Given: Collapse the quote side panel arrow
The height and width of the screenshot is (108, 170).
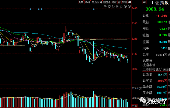Looking at the screenshot, I should click(144, 2).
